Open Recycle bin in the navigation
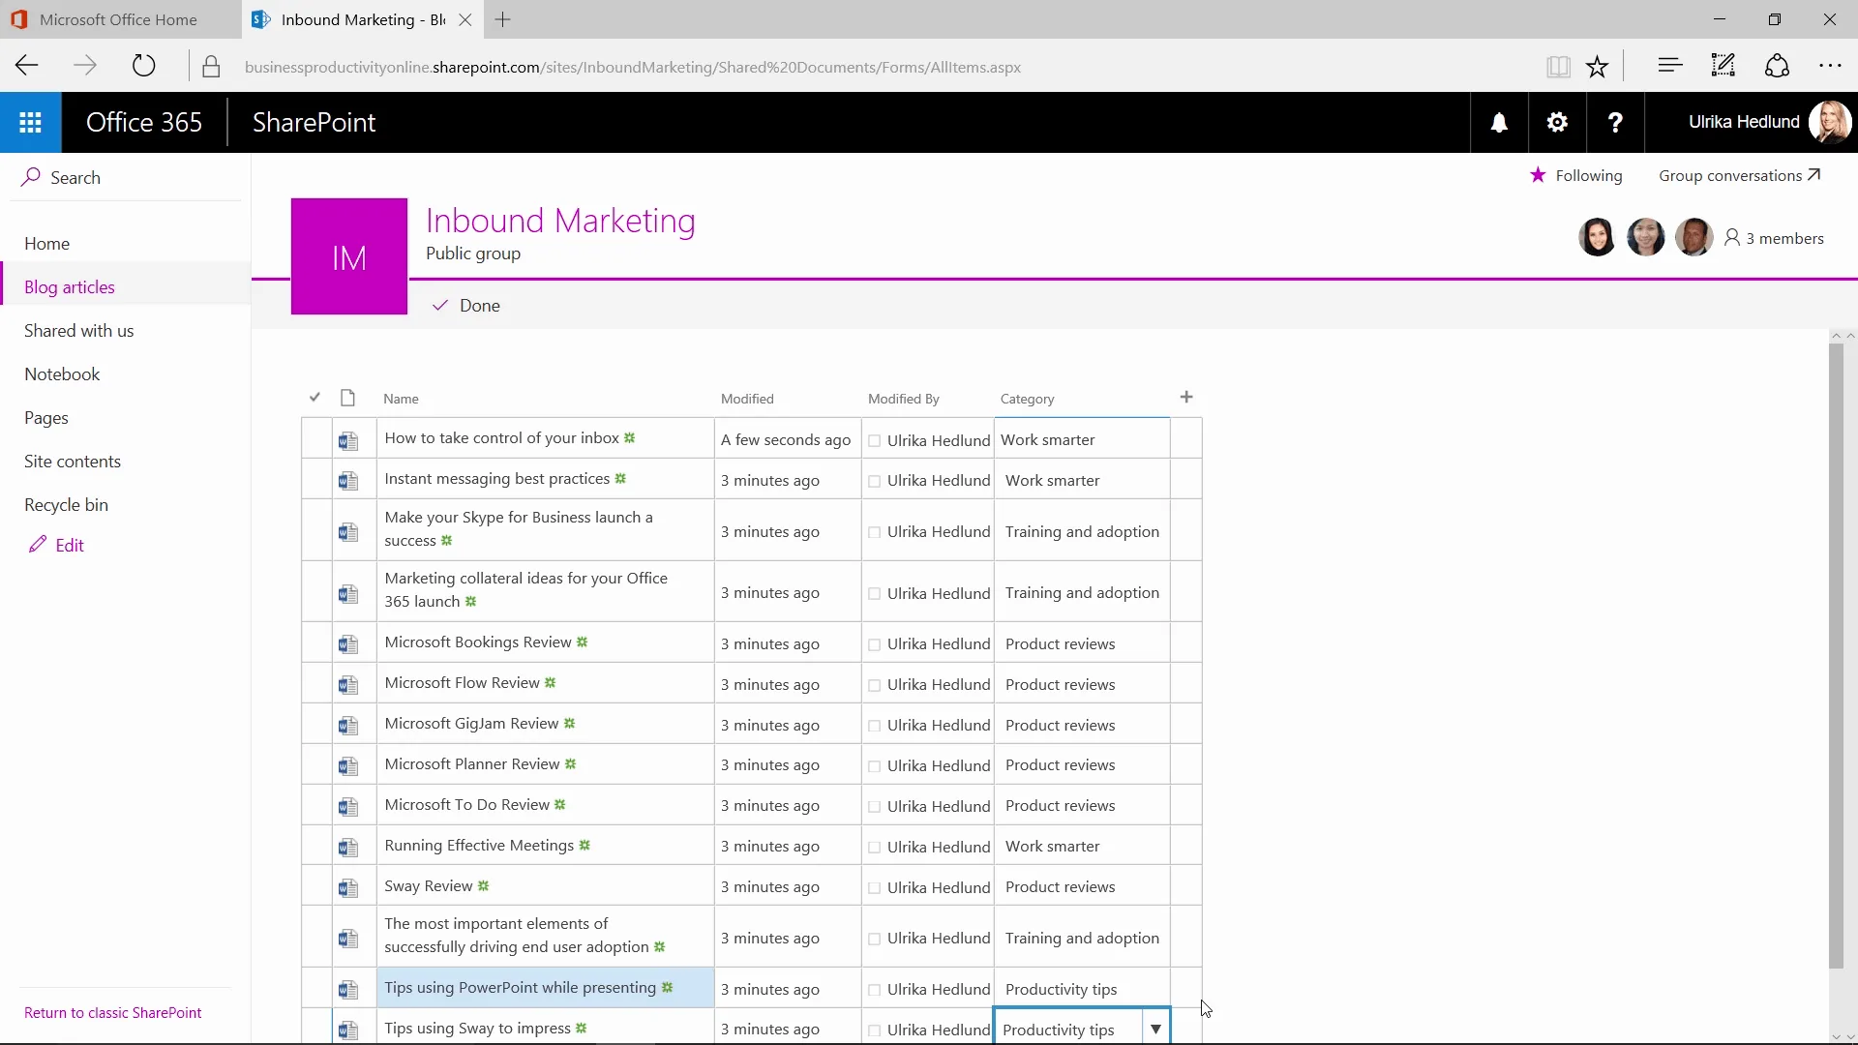The height and width of the screenshot is (1045, 1858). [x=66, y=504]
